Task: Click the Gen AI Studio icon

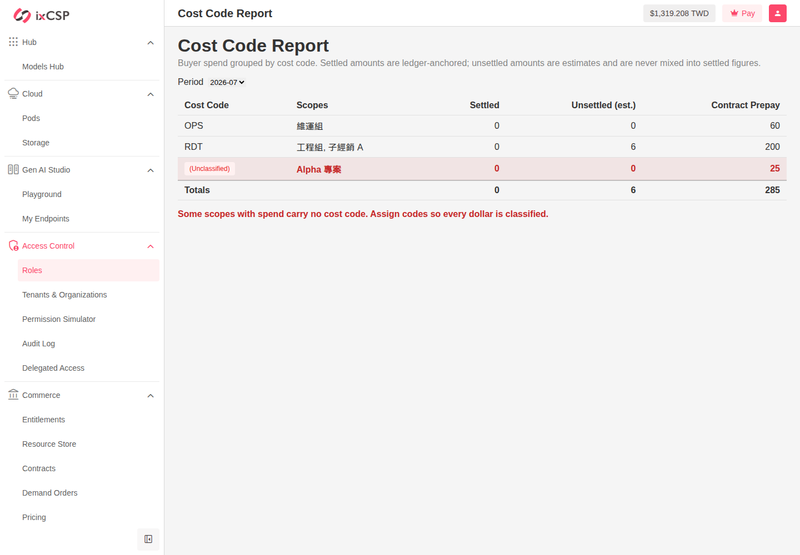Action: tap(13, 169)
